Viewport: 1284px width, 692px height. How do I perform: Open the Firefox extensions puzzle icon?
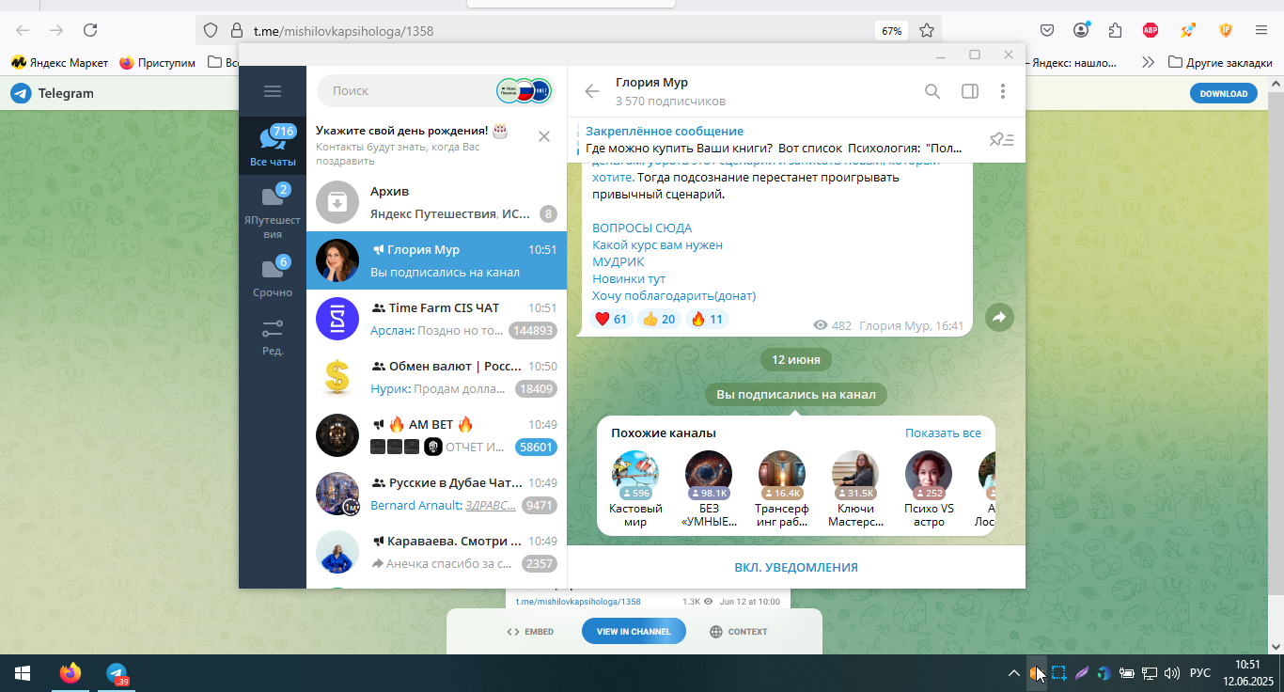tap(1115, 30)
